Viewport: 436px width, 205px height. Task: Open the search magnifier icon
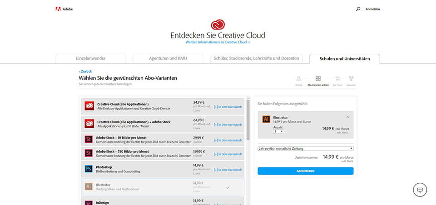[x=358, y=9]
